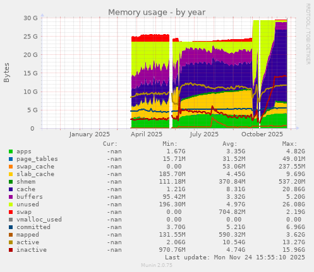This screenshot has height=272, width=314.
Task: Click the page_tables blue legend swatch
Action: coord(11,159)
